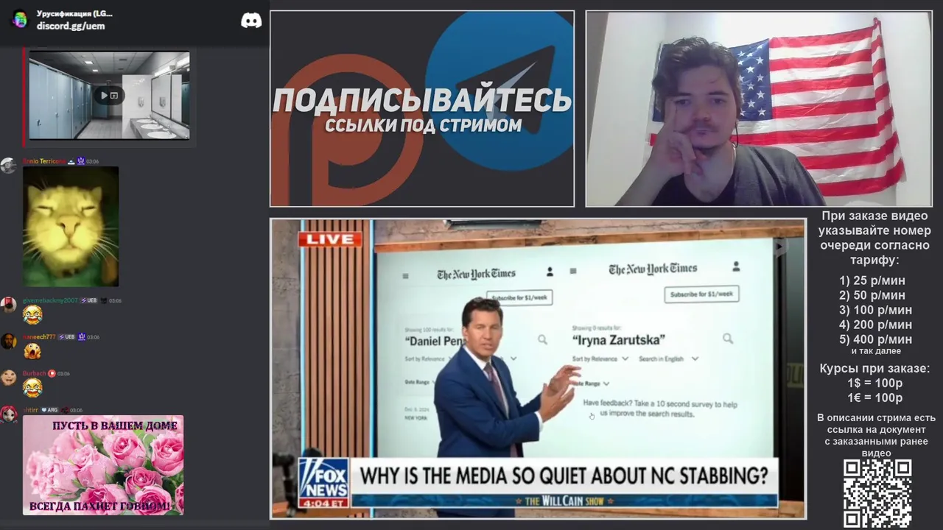Click the red LIVE badge
Viewport: 943px width, 530px height.
(x=330, y=239)
